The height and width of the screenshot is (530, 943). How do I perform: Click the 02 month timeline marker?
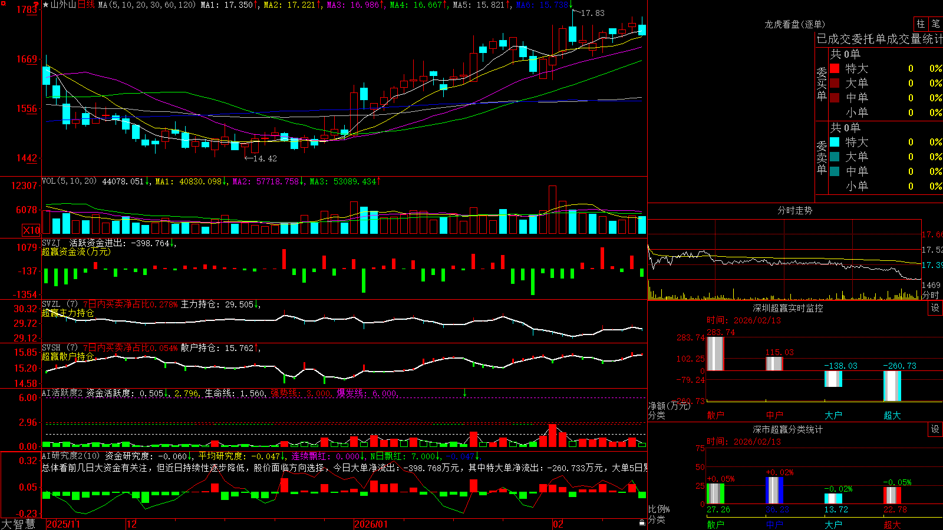[558, 524]
